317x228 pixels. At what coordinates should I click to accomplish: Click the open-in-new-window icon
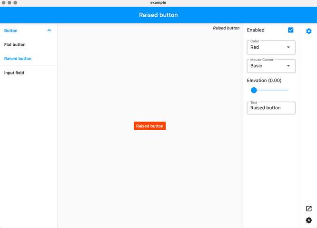309,208
